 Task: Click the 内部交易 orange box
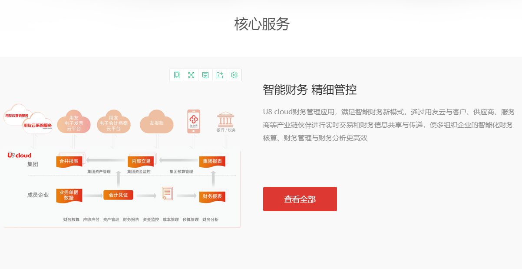[141, 161]
